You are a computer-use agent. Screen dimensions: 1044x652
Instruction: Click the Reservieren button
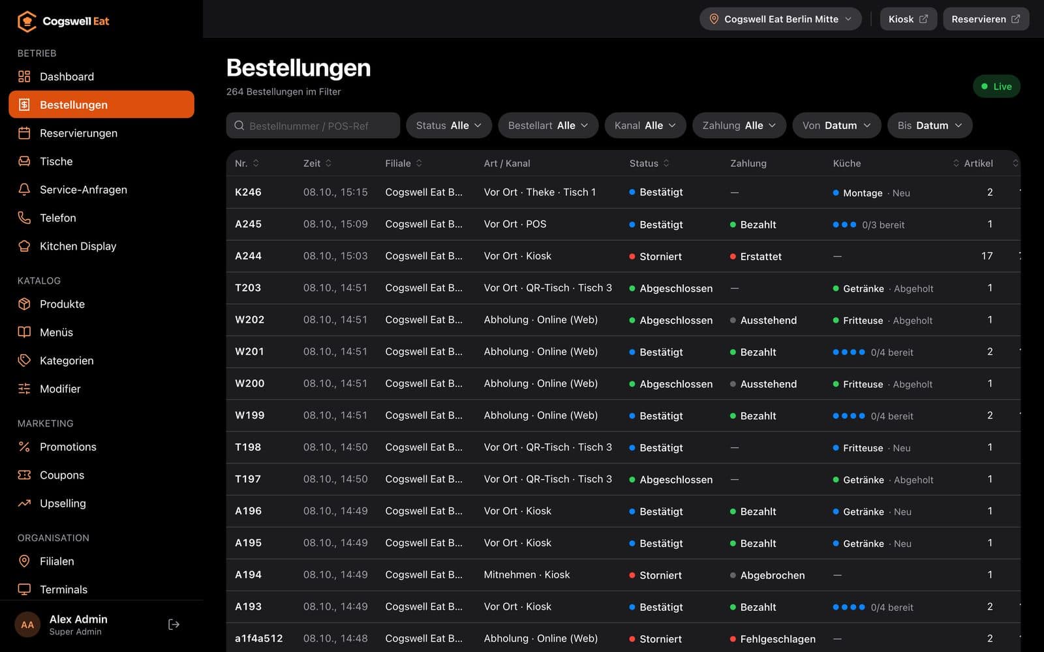(x=986, y=19)
